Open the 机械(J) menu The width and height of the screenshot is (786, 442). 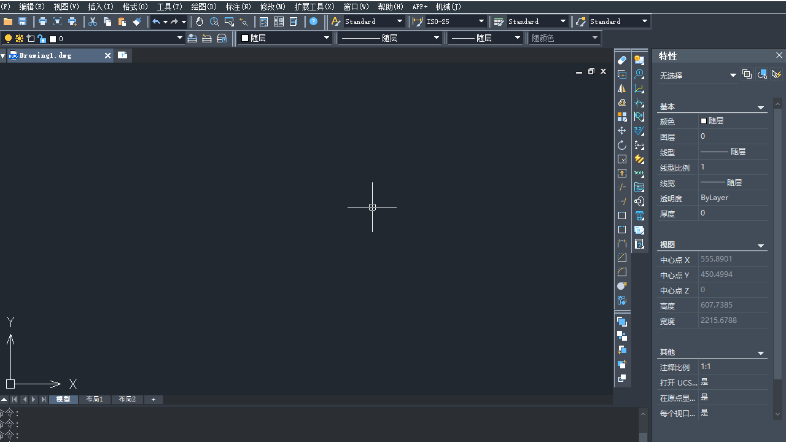coord(448,7)
